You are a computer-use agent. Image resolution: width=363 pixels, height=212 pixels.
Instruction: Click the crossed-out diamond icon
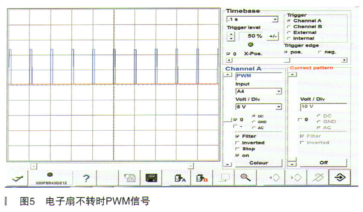pyautogui.click(x=318, y=178)
